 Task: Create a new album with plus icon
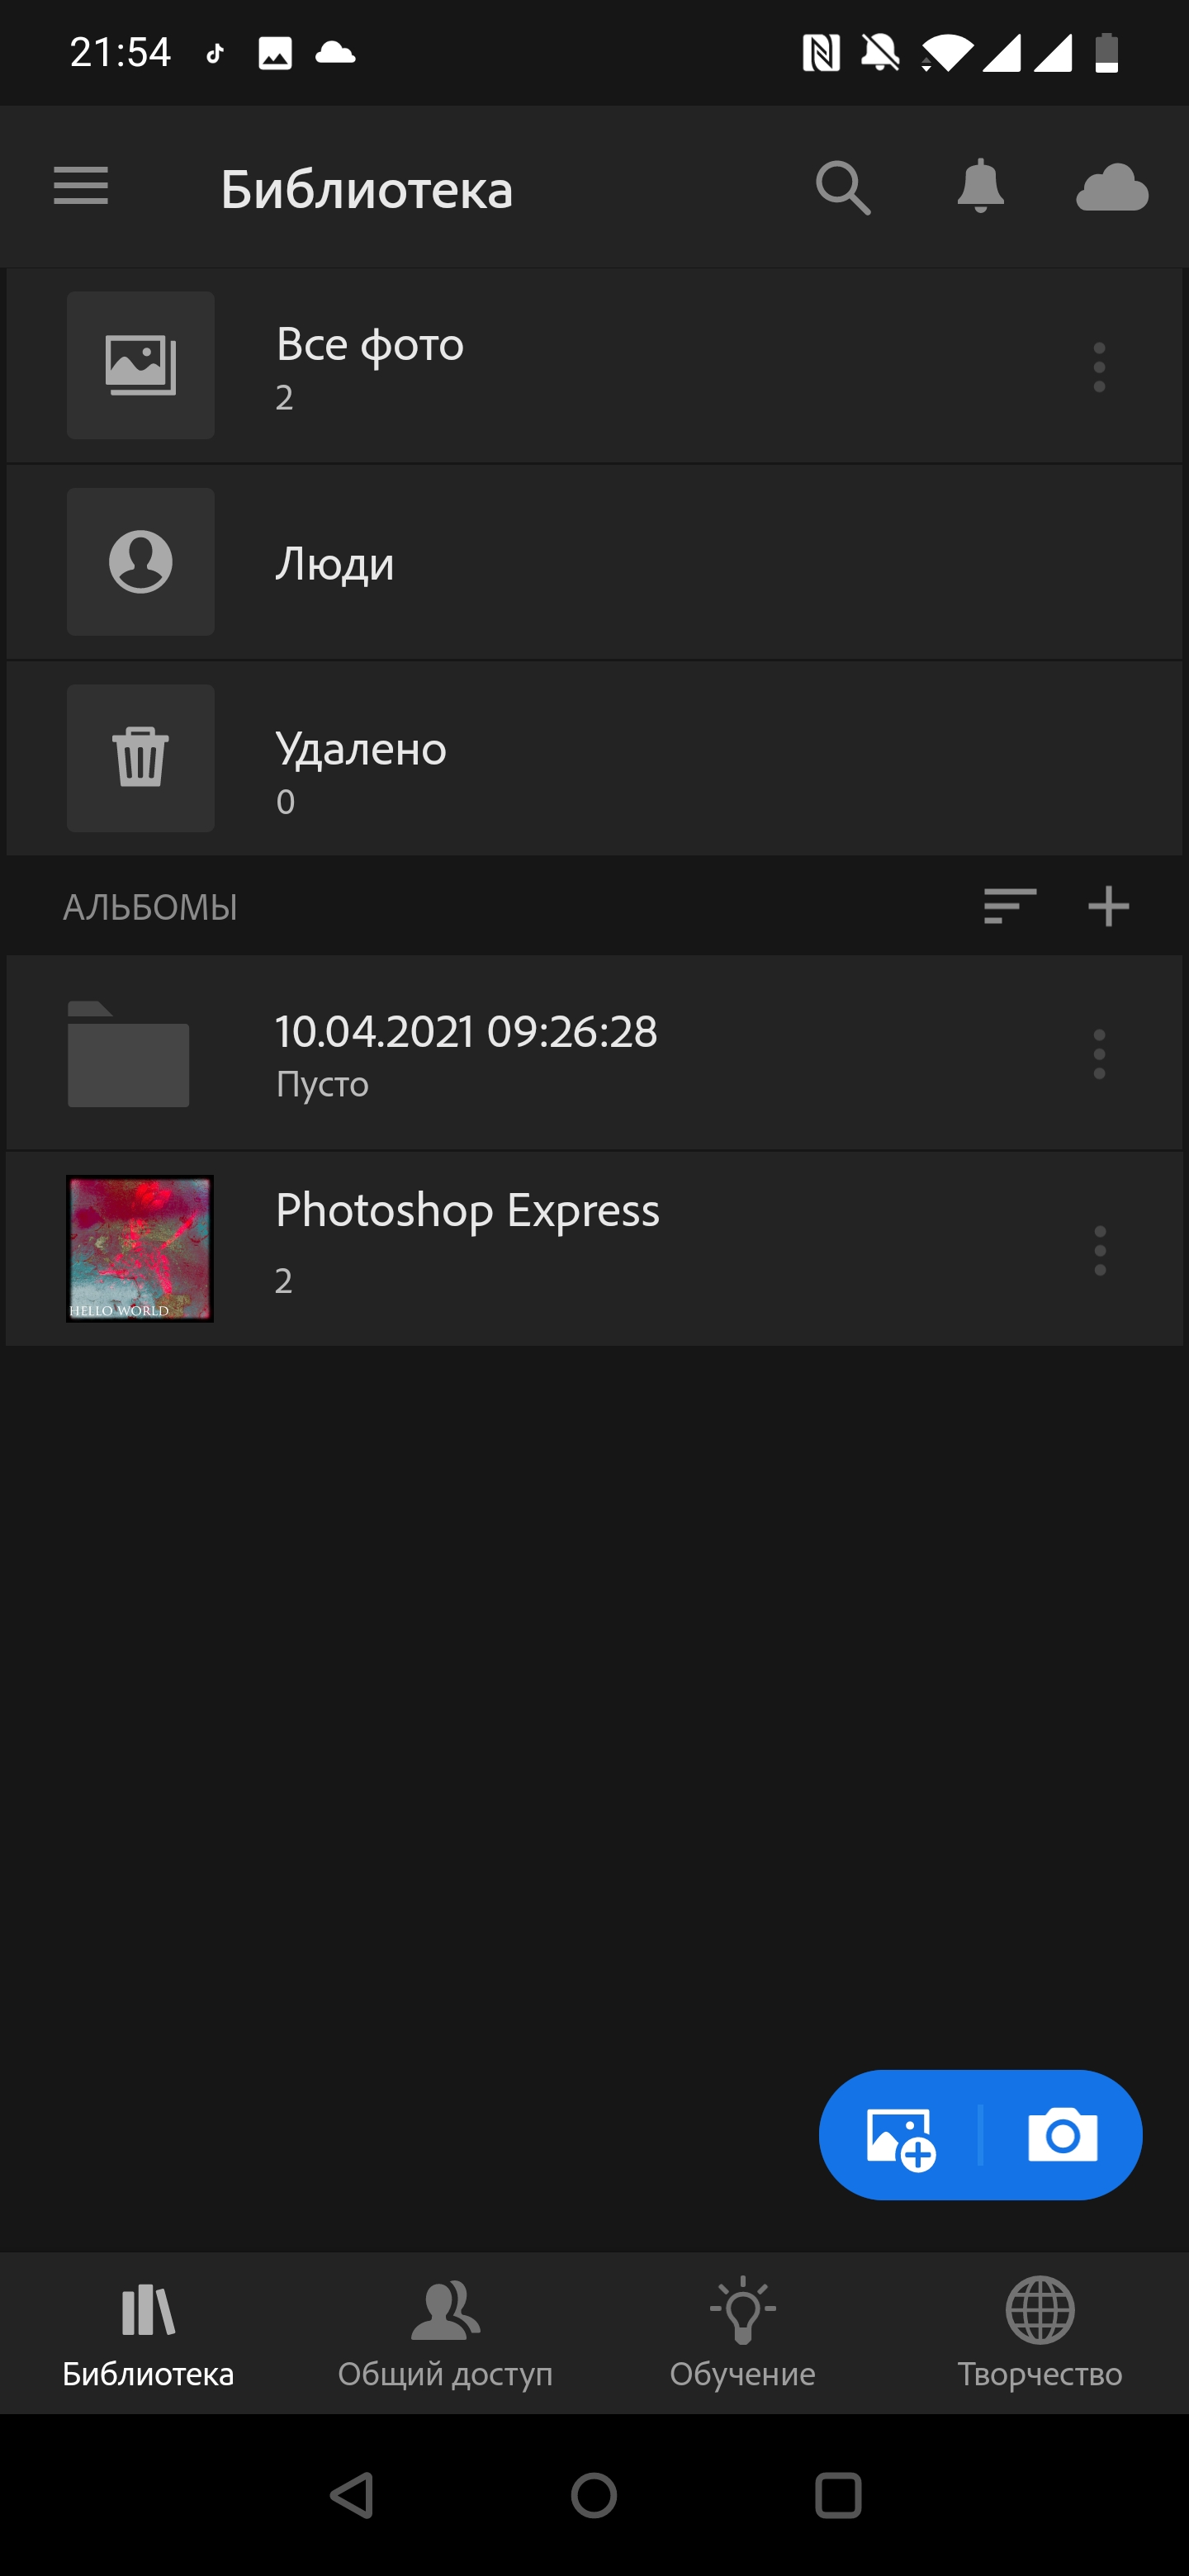(x=1108, y=906)
